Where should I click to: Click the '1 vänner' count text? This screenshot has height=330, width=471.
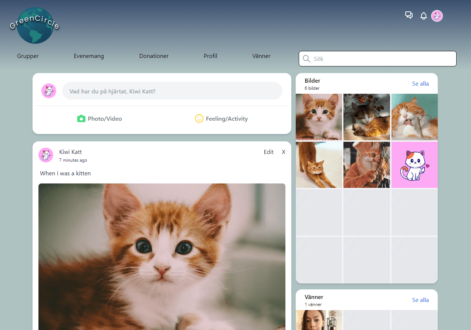[313, 305]
